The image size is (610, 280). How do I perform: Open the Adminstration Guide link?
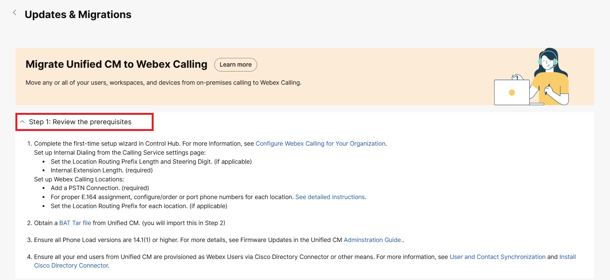(372, 240)
